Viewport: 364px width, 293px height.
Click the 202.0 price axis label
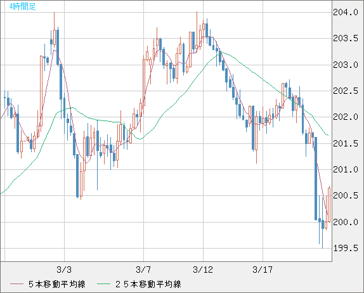tap(346, 117)
